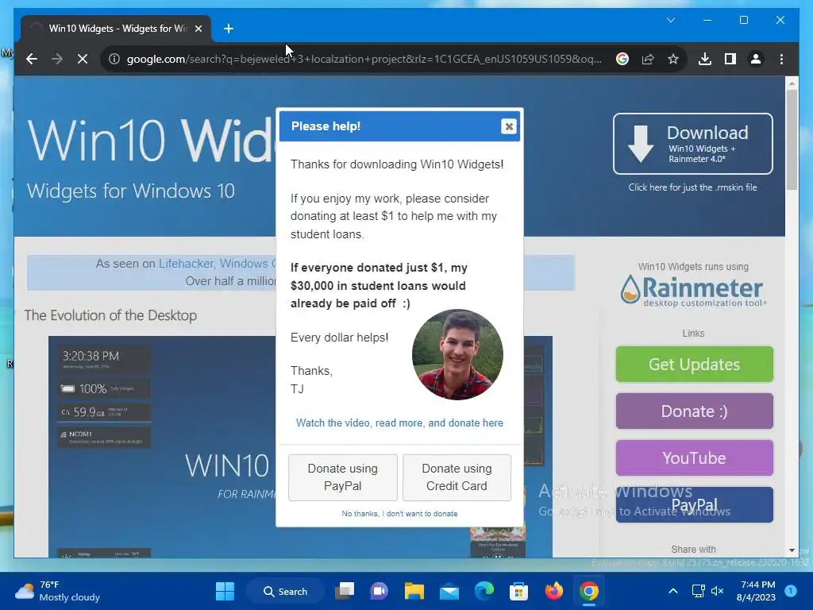
Task: Open the YouTube sidebar button
Action: pos(694,457)
